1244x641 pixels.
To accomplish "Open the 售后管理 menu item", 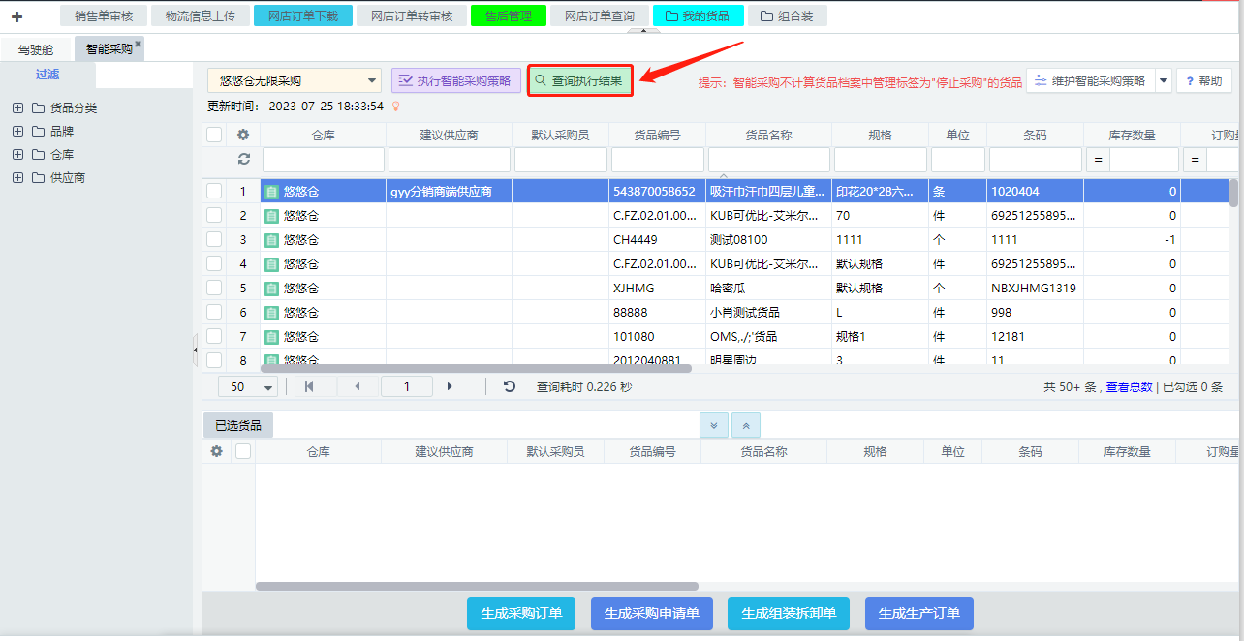I will click(x=509, y=15).
